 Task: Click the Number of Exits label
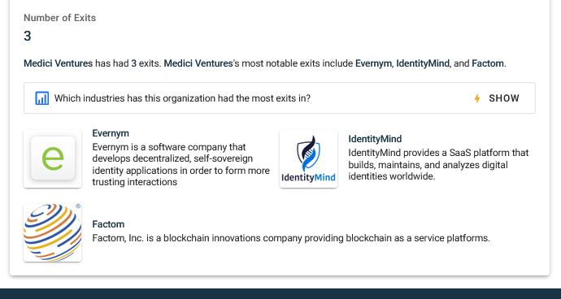tap(59, 18)
